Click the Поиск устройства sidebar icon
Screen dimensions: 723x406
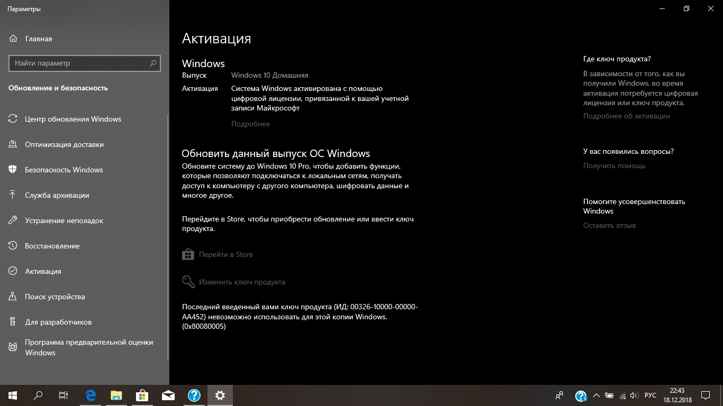tap(13, 297)
